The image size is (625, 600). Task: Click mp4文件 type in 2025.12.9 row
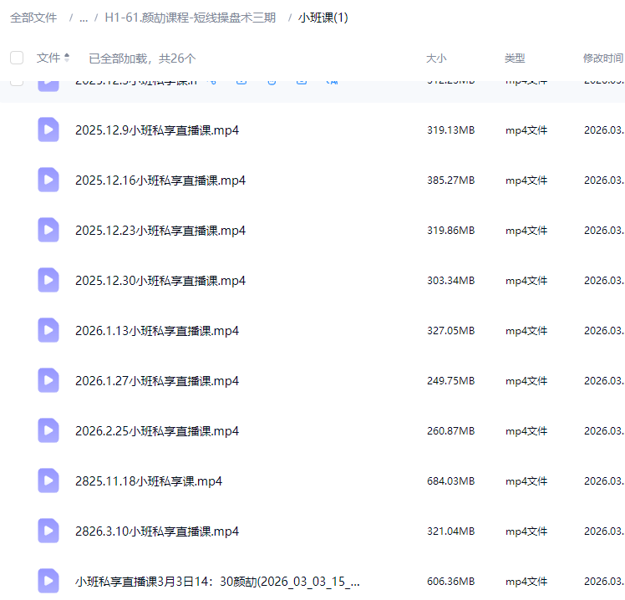pyautogui.click(x=526, y=130)
